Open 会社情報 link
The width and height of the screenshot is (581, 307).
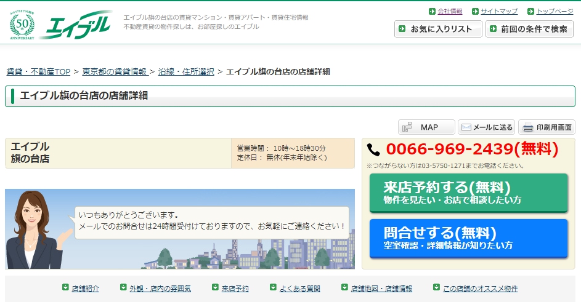[x=450, y=11]
